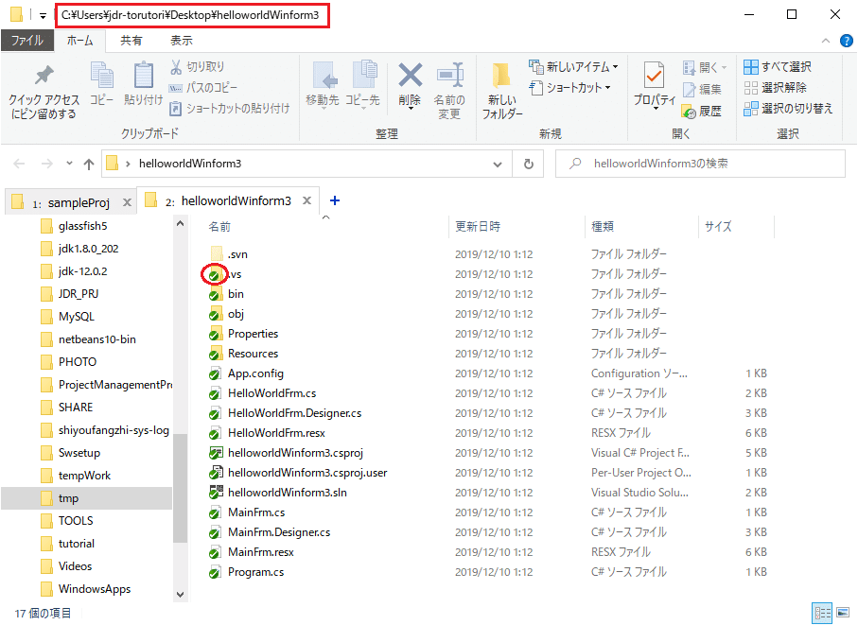Close the sampleProj tab
The image size is (858, 625).
coord(127,202)
